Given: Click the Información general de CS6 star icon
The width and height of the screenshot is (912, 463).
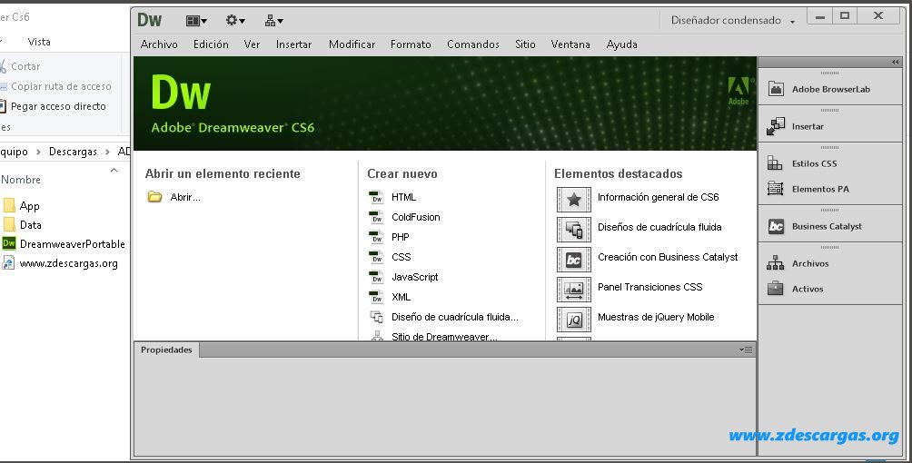Looking at the screenshot, I should click(x=573, y=200).
